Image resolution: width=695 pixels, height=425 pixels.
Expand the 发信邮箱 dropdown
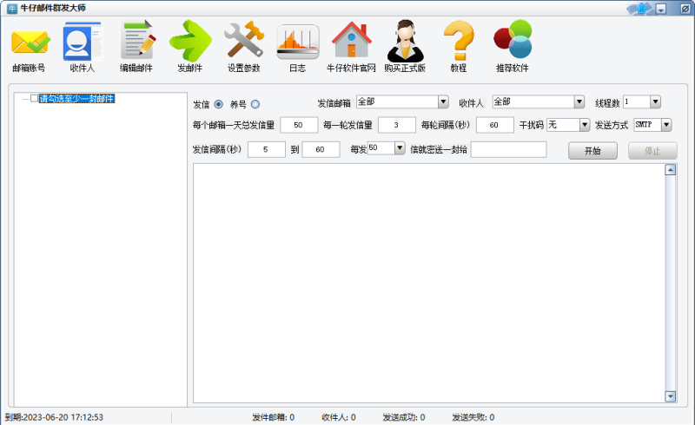point(443,102)
